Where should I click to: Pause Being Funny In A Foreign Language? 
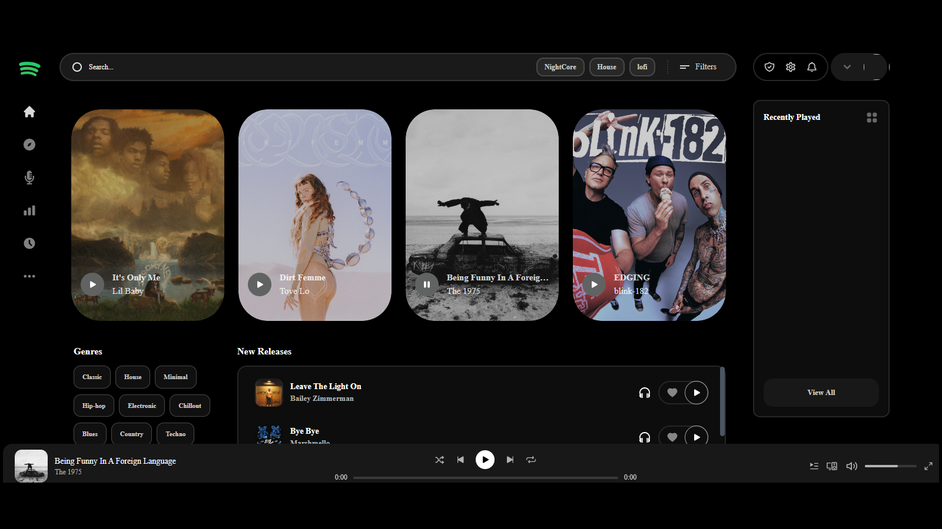tap(426, 284)
